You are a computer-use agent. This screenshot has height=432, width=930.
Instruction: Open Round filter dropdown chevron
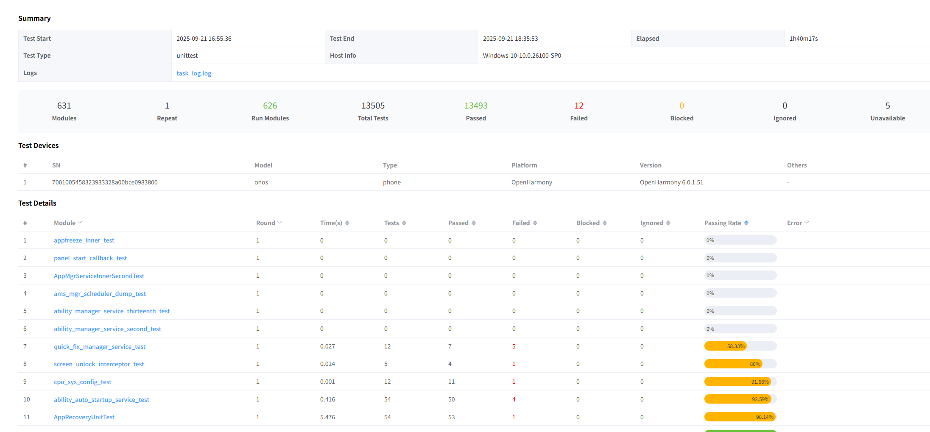click(x=279, y=223)
